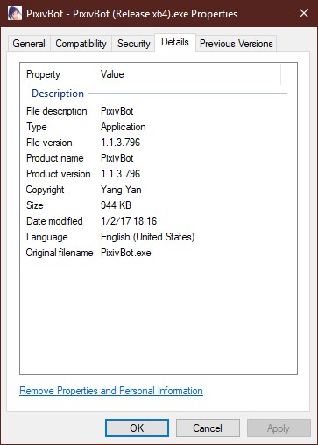The image size is (318, 445).
Task: Select the Security tab
Action: (x=134, y=44)
